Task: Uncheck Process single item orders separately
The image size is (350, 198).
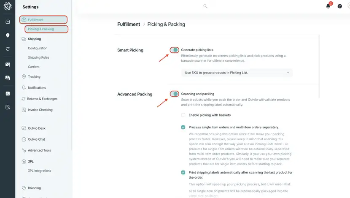Action: point(183,127)
